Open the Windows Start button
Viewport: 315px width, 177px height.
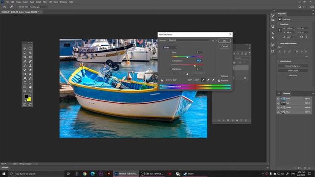click(4, 174)
